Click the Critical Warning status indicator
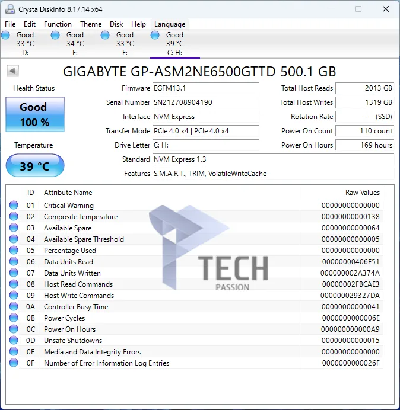400x410 pixels. point(14,205)
